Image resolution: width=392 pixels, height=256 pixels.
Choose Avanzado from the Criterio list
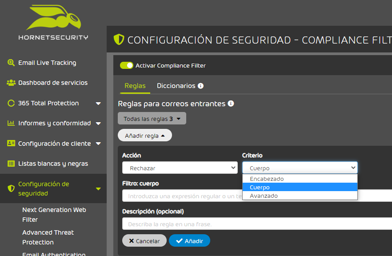point(300,196)
